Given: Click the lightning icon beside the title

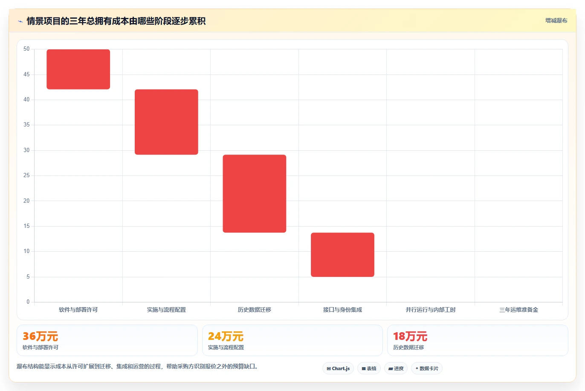Looking at the screenshot, I should click(20, 21).
